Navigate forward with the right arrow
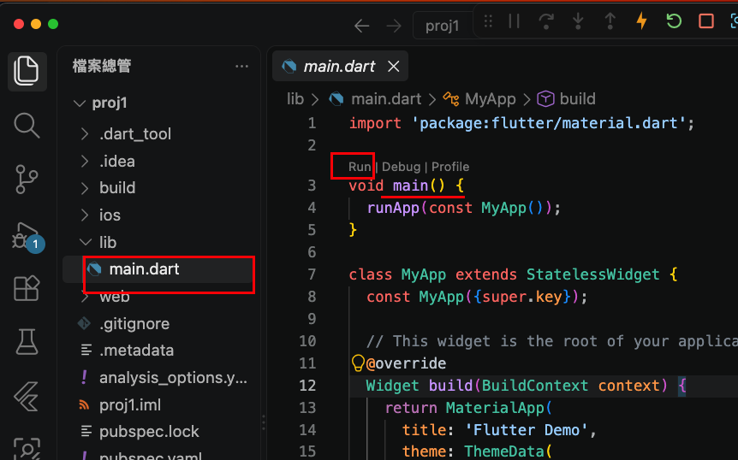738x460 pixels. [394, 26]
